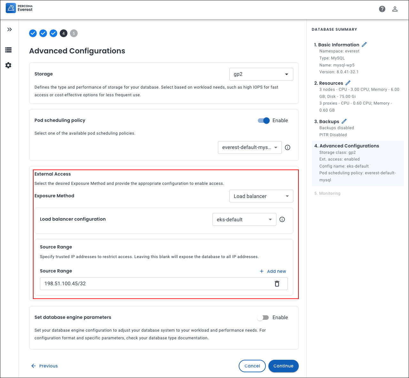
Task: Disable the Pod scheduling policy toggle
Action: [x=264, y=121]
